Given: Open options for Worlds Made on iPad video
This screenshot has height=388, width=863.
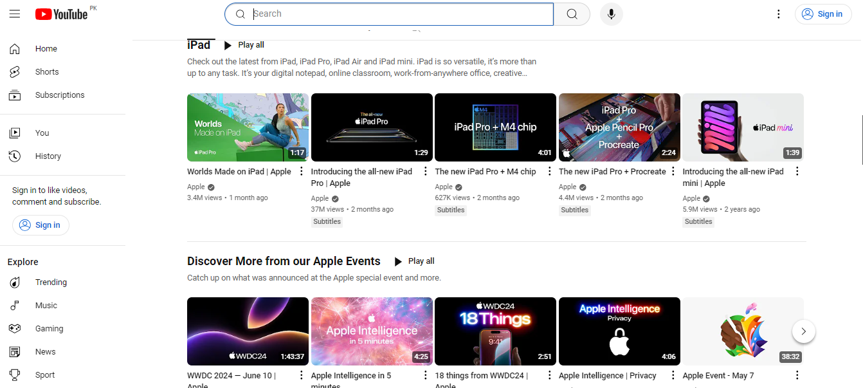Looking at the screenshot, I should [300, 171].
